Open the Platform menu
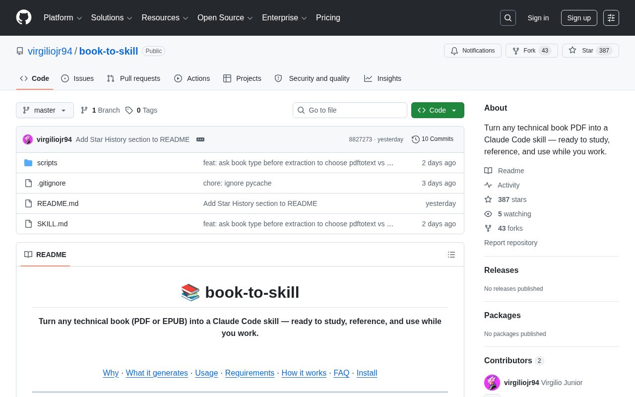The width and height of the screenshot is (635, 397). (x=63, y=18)
